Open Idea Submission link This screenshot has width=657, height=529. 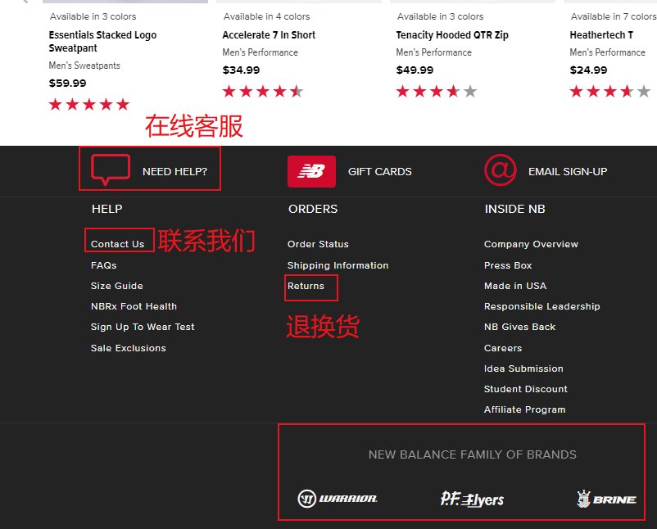523,368
